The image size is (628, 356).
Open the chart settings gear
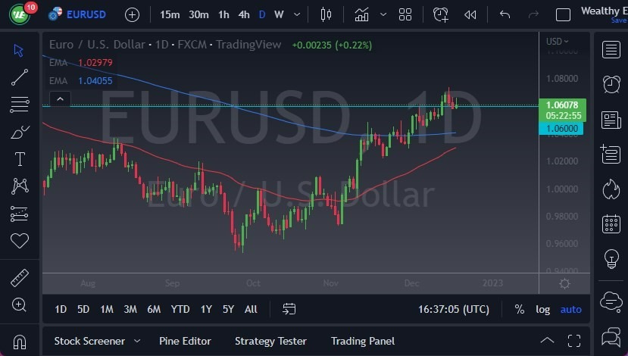tap(564, 283)
